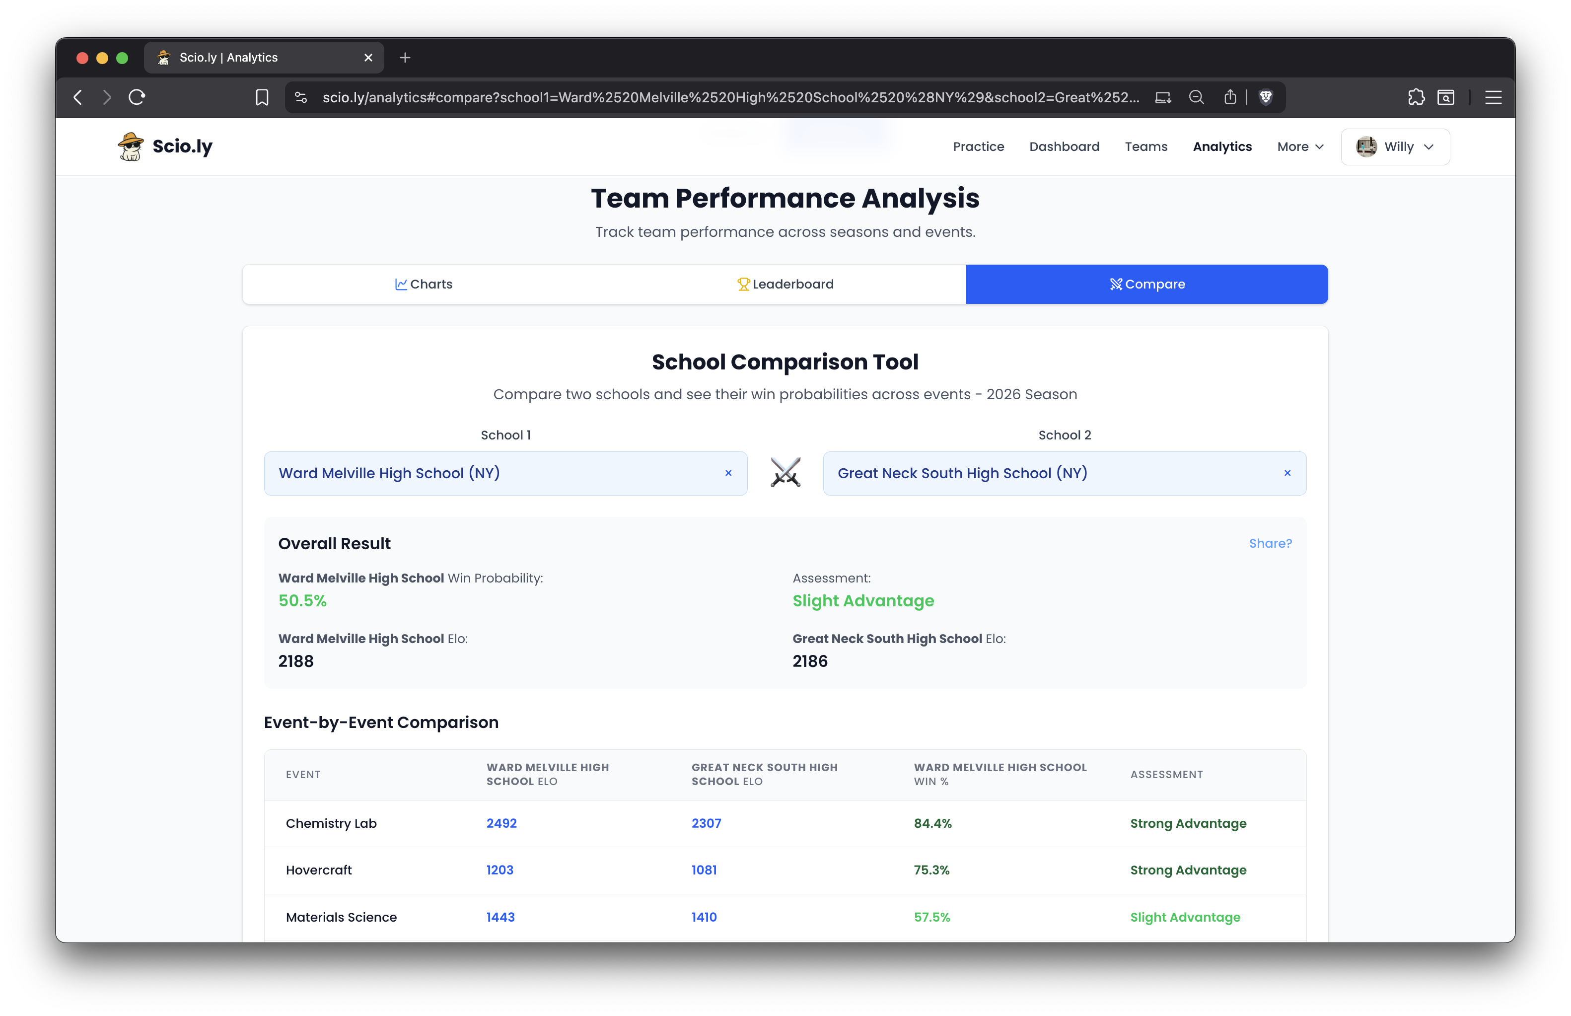Image resolution: width=1571 pixels, height=1016 pixels.
Task: Select the Compare tab
Action: click(1146, 285)
